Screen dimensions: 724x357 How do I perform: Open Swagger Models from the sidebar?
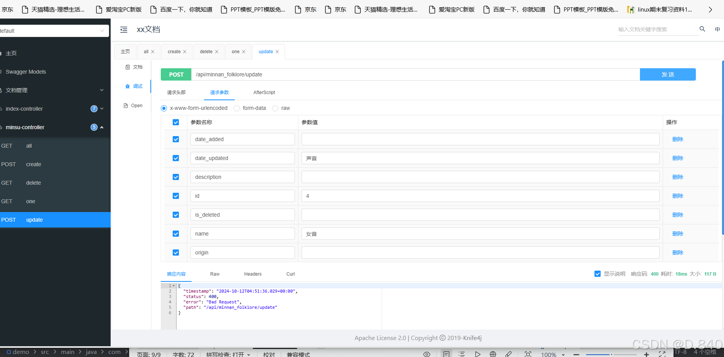click(26, 72)
